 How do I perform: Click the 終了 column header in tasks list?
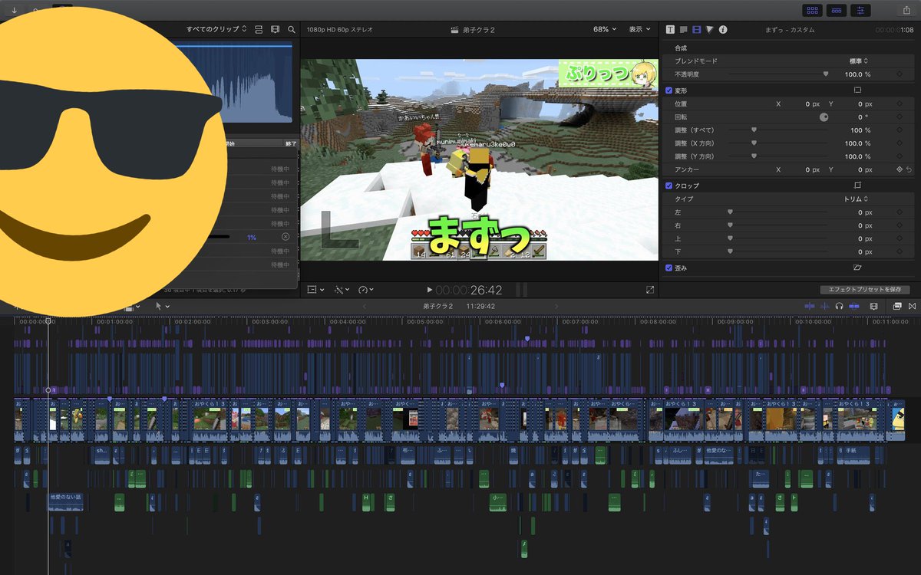coord(290,143)
